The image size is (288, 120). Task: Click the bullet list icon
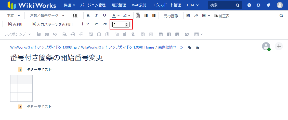point(154,16)
